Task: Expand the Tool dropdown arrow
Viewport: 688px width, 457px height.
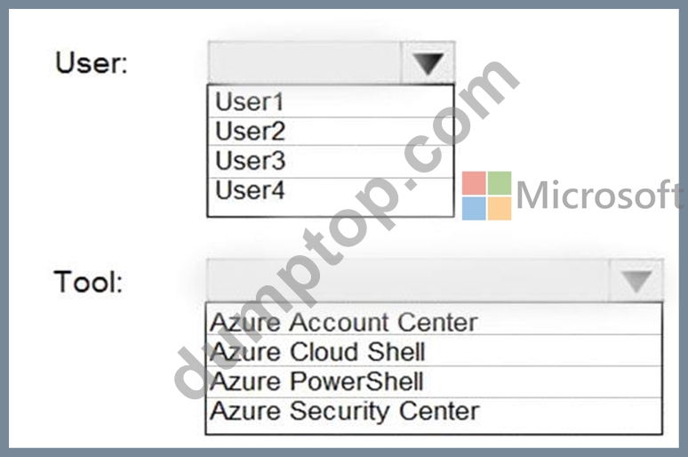Action: click(636, 281)
